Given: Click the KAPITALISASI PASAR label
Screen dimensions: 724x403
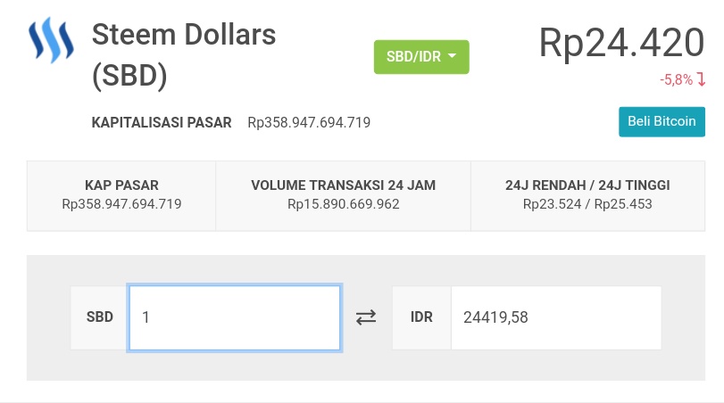Looking at the screenshot, I should pyautogui.click(x=162, y=122).
